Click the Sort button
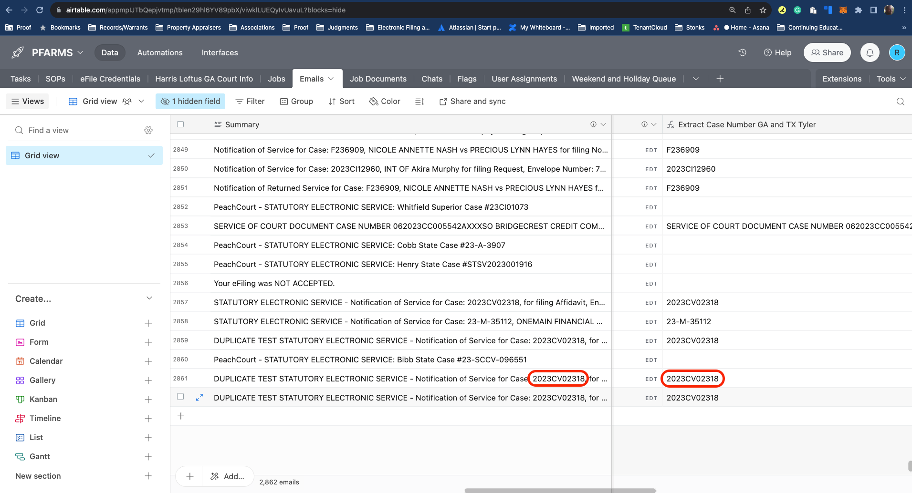This screenshot has width=912, height=493. coord(341,102)
